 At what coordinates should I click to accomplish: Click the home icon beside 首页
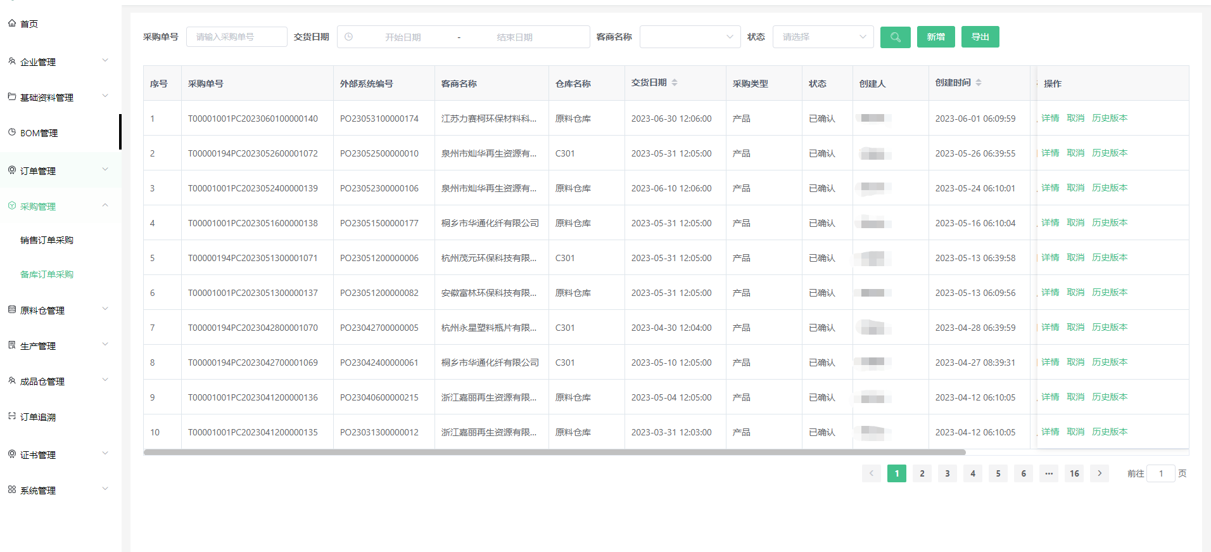point(12,23)
